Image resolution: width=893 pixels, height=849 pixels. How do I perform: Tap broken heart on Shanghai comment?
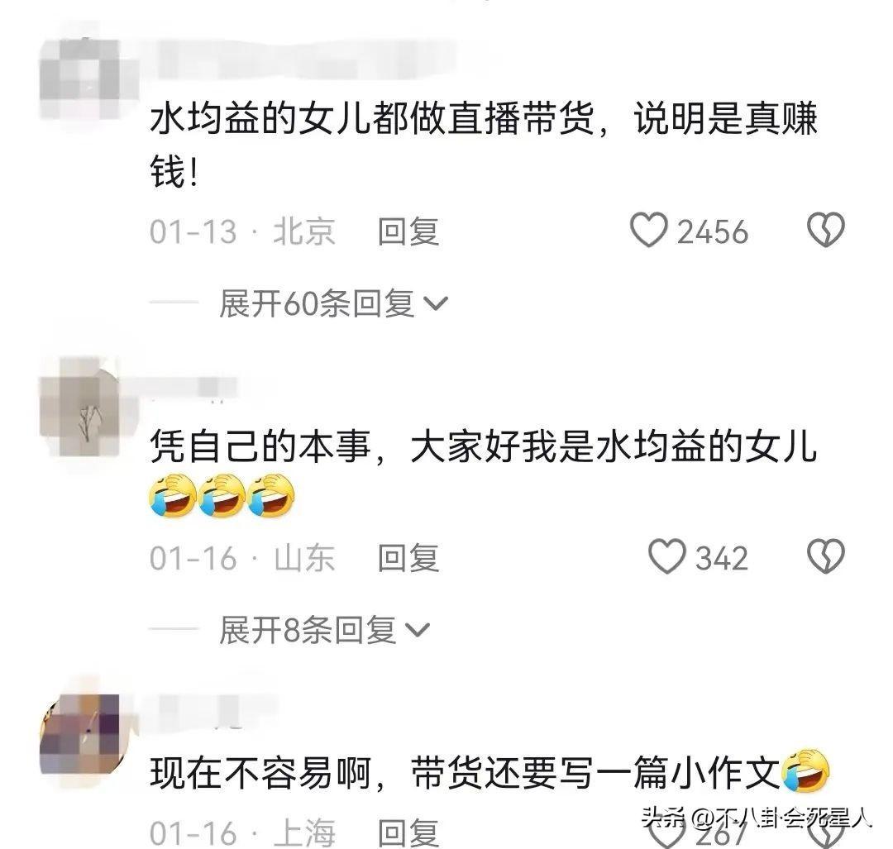point(826,836)
